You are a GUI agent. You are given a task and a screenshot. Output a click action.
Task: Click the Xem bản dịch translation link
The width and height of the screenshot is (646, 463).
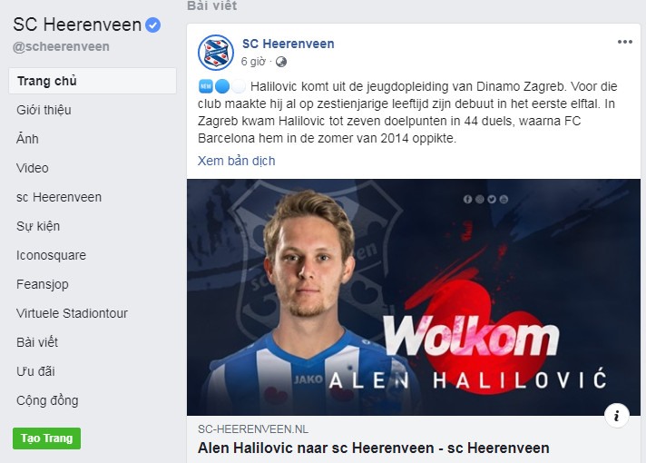click(237, 161)
